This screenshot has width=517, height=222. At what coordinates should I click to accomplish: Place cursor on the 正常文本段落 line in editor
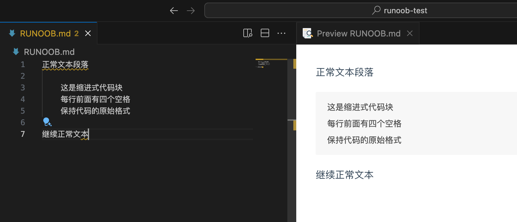pos(65,65)
